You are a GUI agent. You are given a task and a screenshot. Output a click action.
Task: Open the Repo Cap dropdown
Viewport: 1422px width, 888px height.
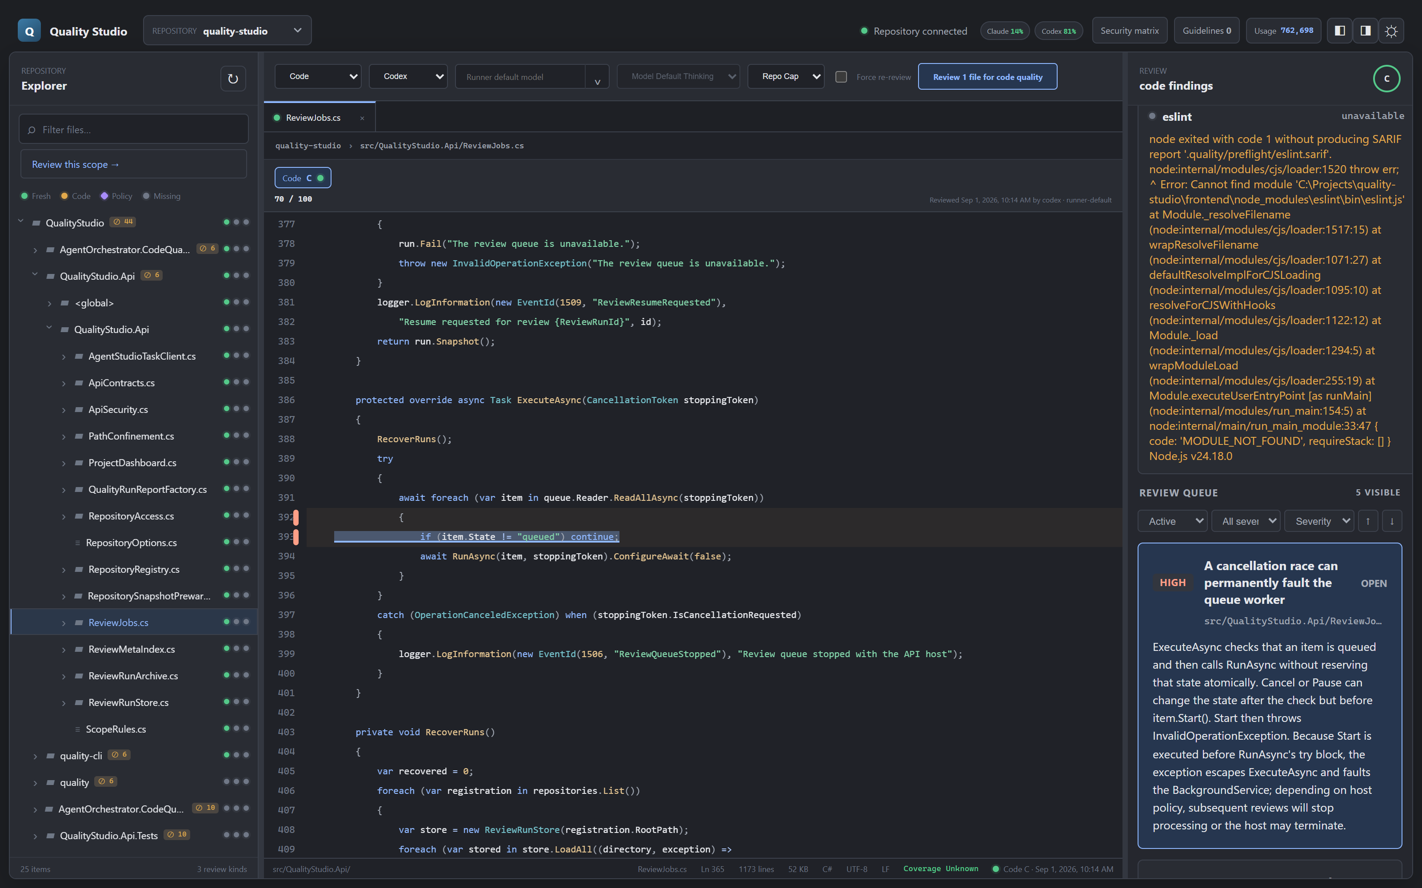click(x=786, y=76)
